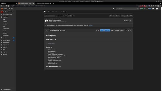Open the Merge requests dropdown in navbar
This screenshot has width=162, height=91.
point(146,9)
